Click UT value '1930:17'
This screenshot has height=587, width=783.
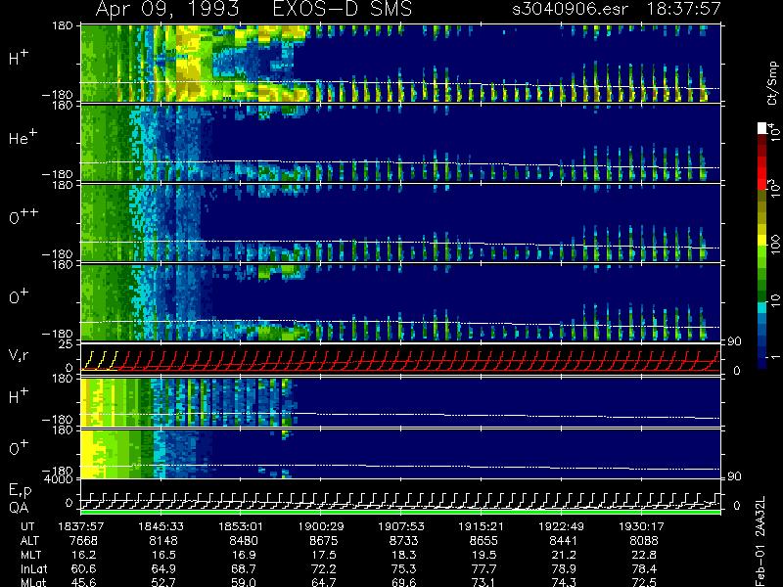click(641, 526)
